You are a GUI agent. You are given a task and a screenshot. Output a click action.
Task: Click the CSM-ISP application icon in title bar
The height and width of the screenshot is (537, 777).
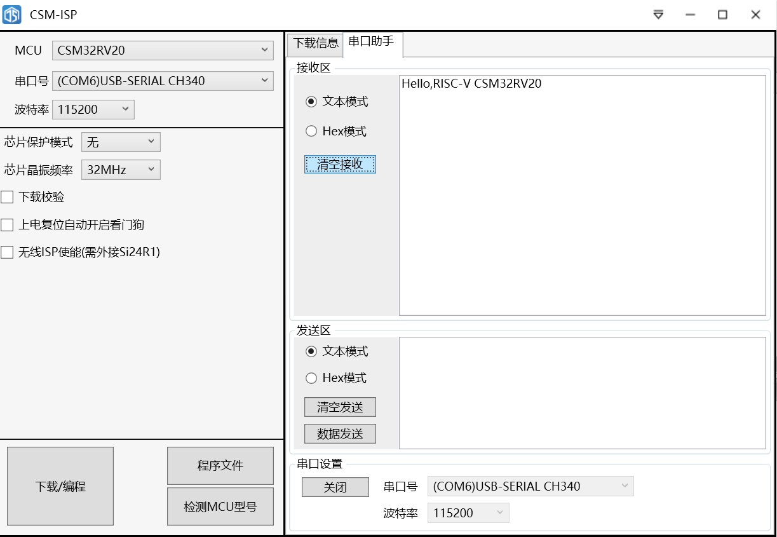(x=13, y=14)
